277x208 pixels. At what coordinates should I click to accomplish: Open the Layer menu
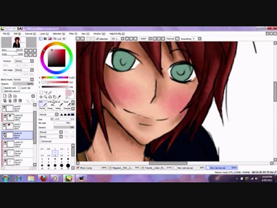click(44, 34)
